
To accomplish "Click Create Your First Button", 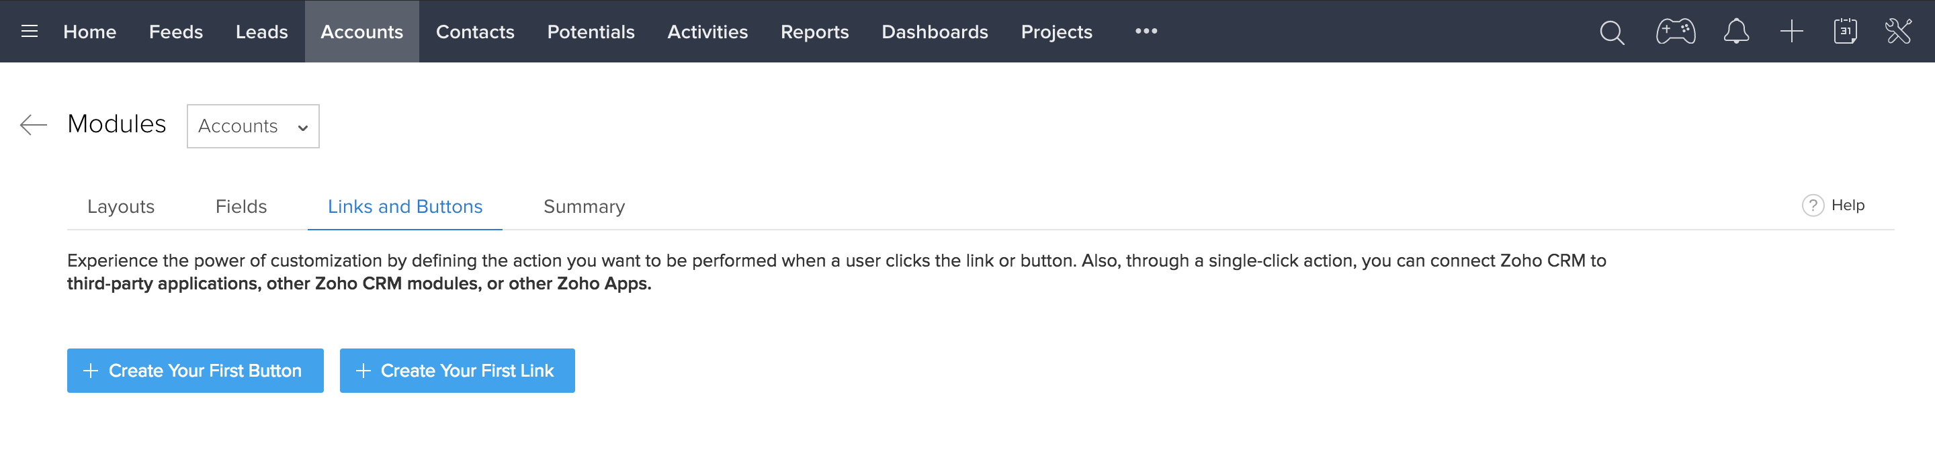I will 196,371.
